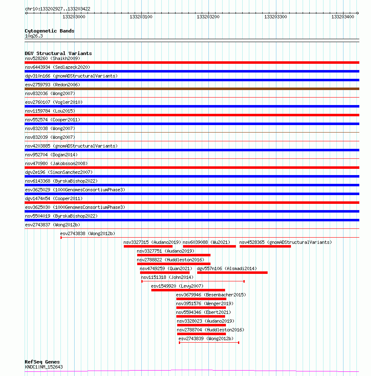Open nsv1159784 (Lou2015) variant label

tap(50, 111)
